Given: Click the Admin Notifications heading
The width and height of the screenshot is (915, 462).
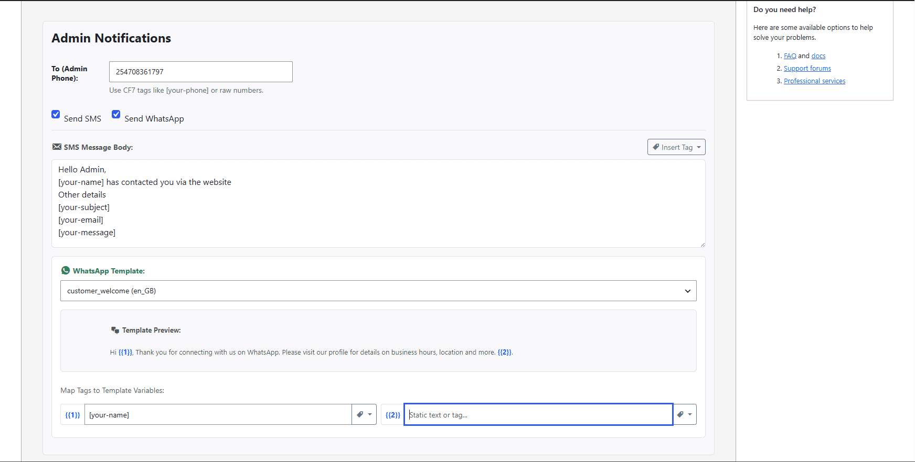Looking at the screenshot, I should pyautogui.click(x=111, y=38).
